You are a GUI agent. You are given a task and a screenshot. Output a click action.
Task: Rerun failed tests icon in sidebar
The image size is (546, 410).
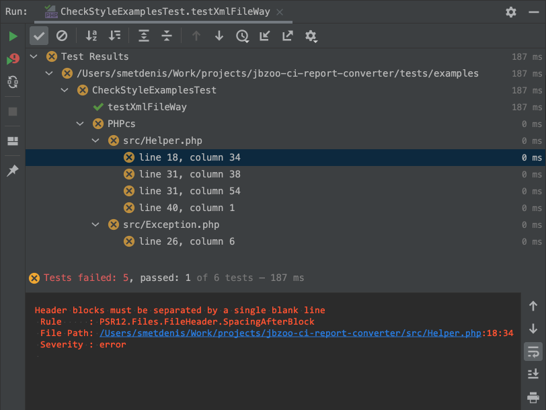tap(13, 59)
